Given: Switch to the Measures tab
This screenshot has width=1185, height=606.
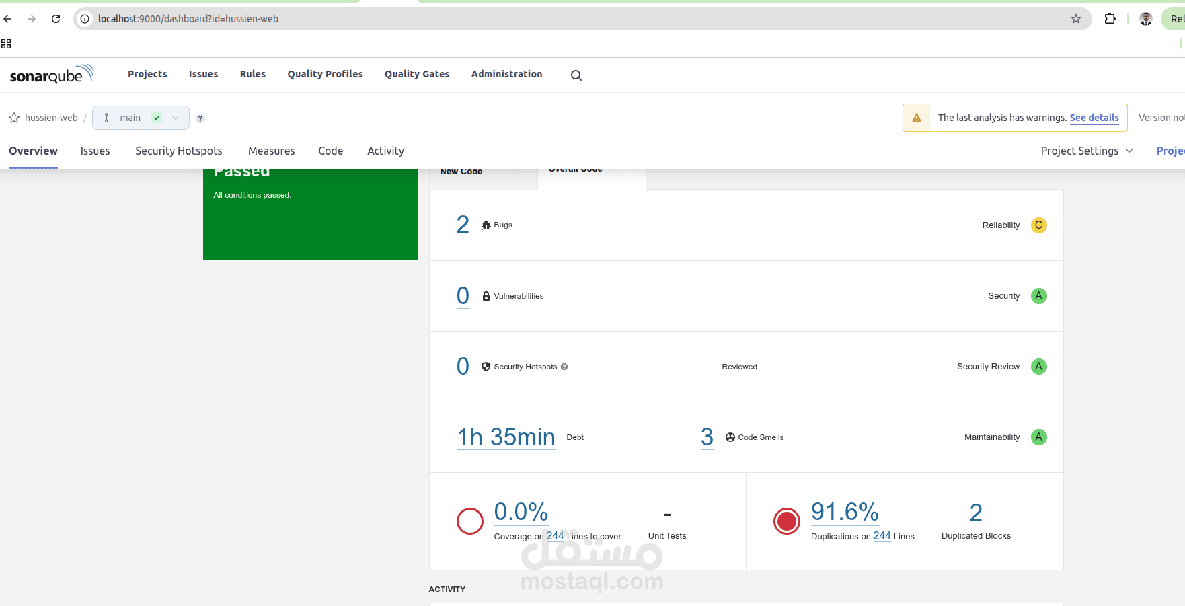Looking at the screenshot, I should [x=271, y=151].
